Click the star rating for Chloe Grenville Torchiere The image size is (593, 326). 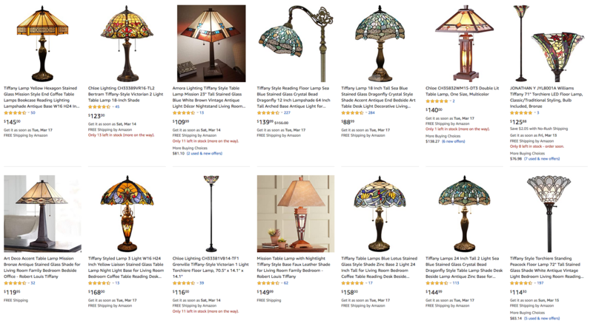184,283
